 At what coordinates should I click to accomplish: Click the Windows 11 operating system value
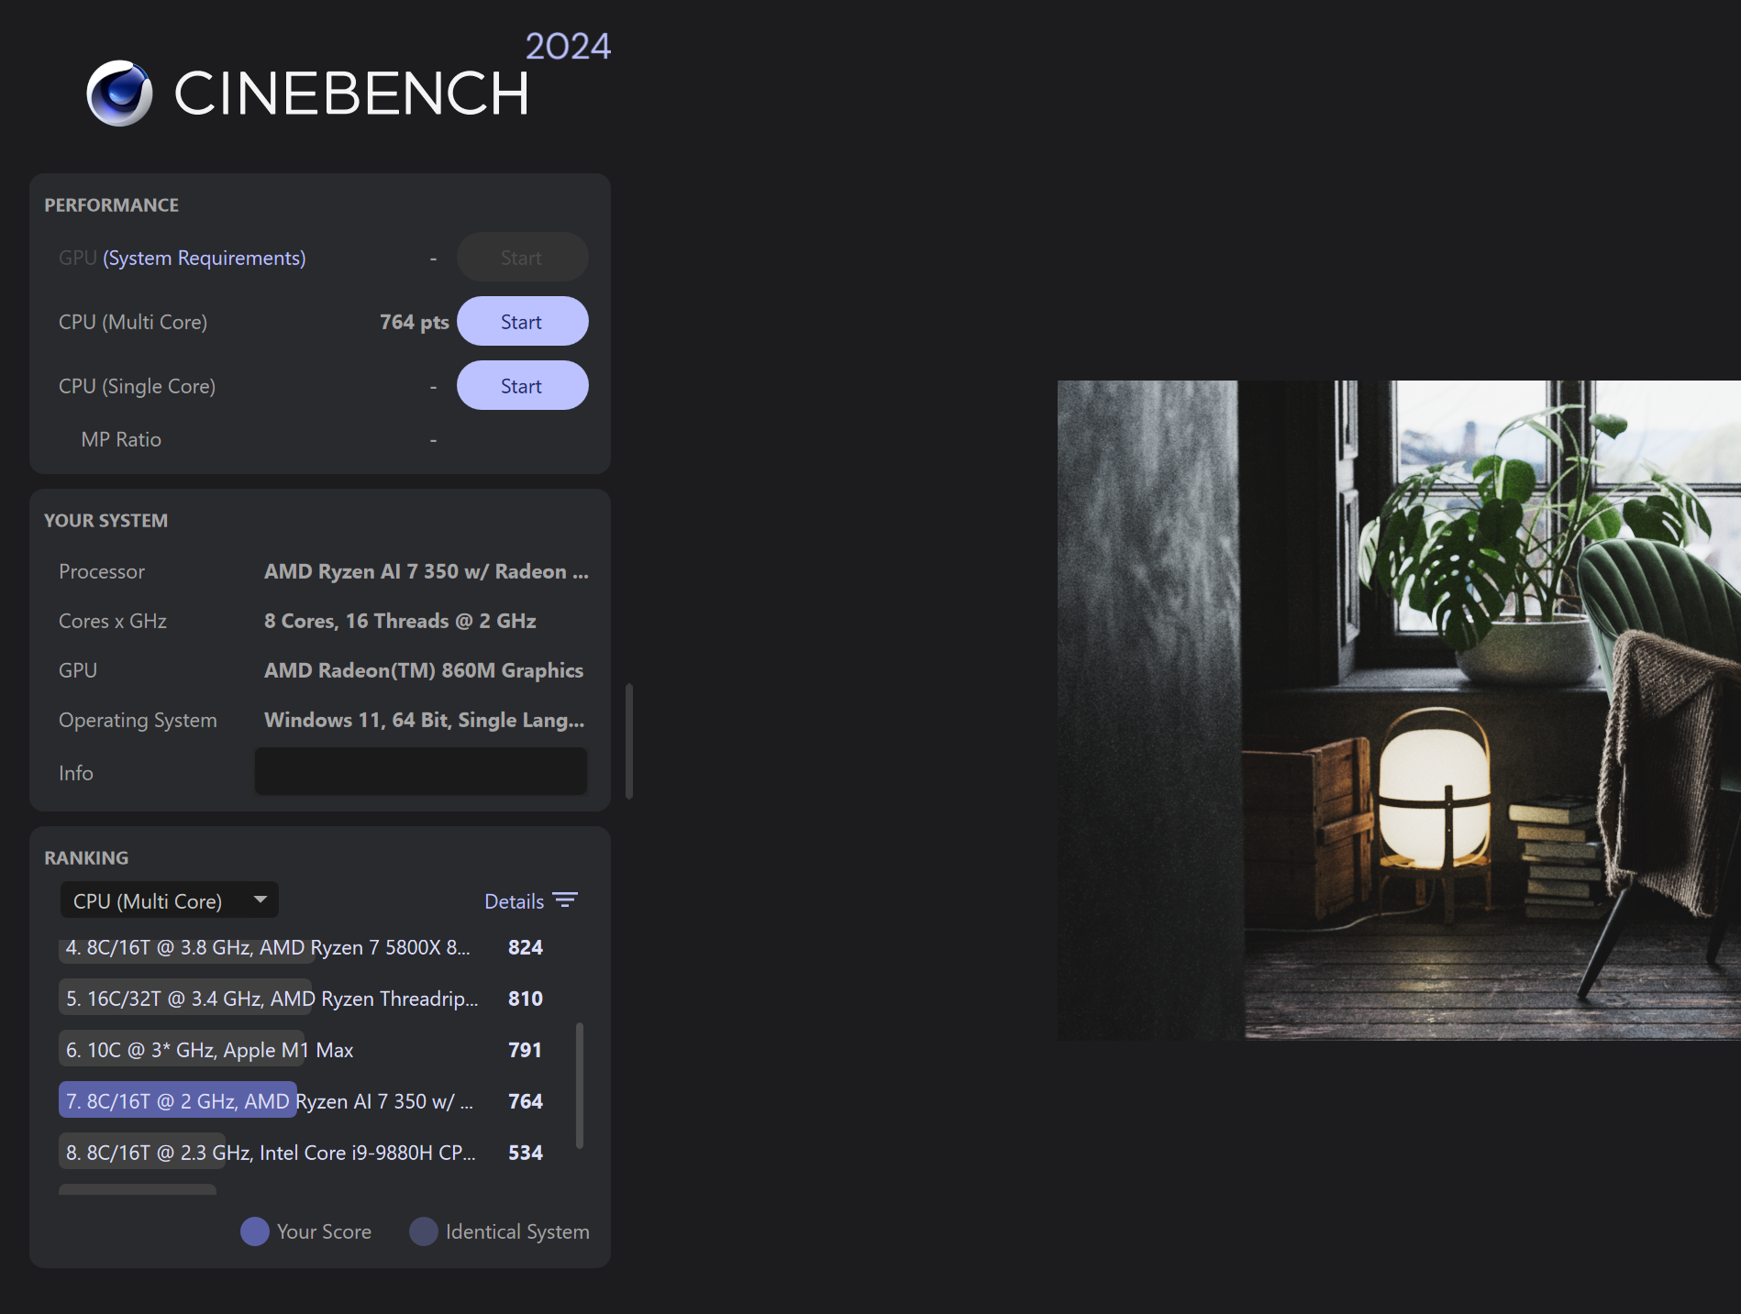[x=425, y=720]
